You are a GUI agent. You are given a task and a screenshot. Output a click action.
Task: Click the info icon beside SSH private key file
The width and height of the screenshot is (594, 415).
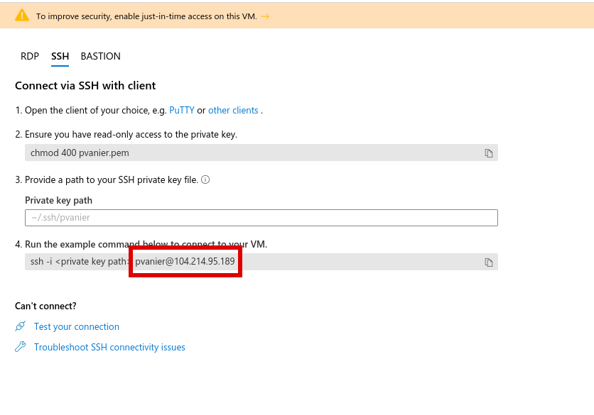(x=205, y=179)
